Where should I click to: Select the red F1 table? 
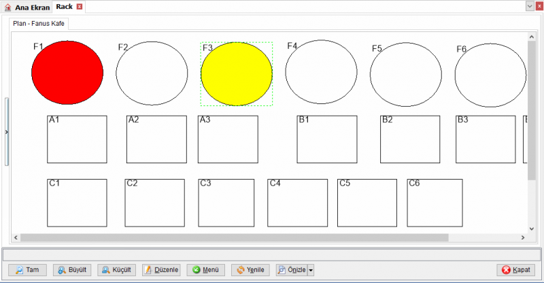point(67,73)
